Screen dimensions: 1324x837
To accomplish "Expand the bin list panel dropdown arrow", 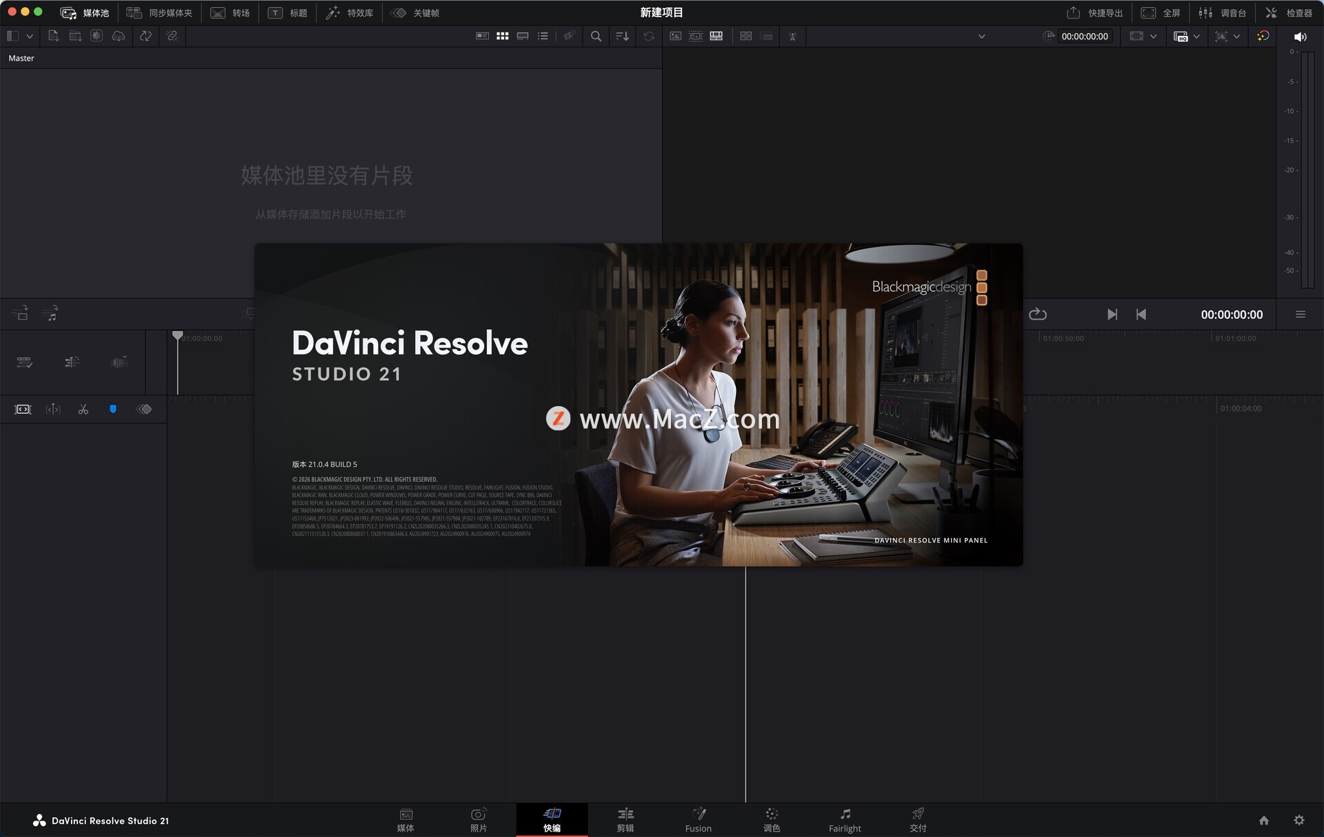I will tap(30, 36).
